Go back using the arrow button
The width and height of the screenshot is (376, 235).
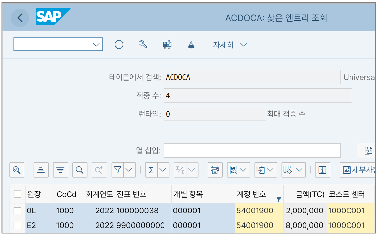tap(20, 18)
